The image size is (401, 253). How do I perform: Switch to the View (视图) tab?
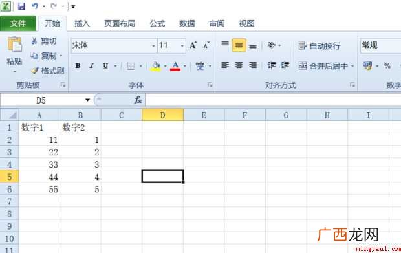[x=246, y=23]
